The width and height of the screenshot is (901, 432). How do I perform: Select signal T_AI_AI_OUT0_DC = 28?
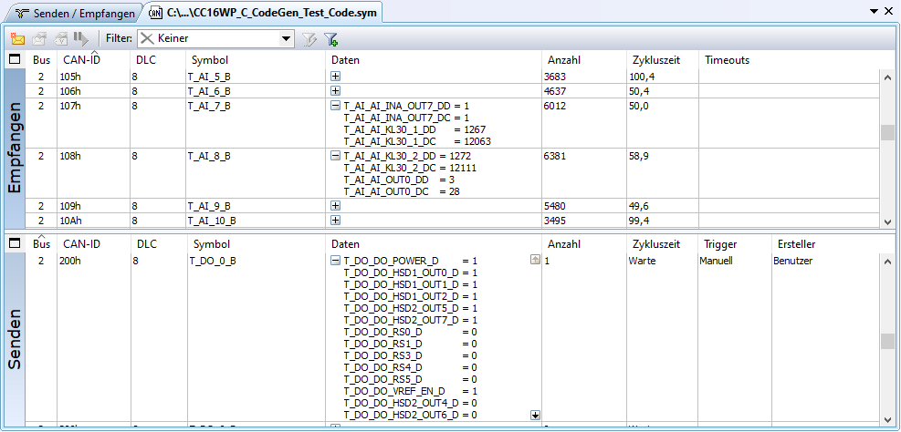pyautogui.click(x=401, y=191)
